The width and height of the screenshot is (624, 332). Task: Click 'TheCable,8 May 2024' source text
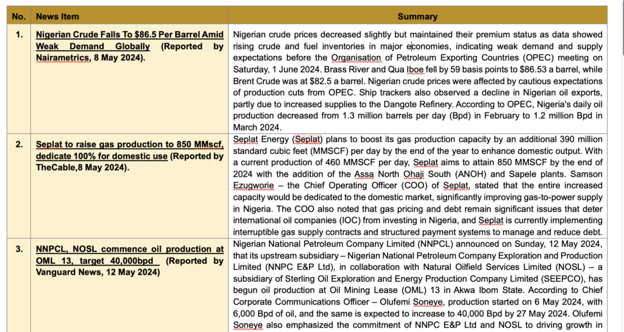point(81,168)
